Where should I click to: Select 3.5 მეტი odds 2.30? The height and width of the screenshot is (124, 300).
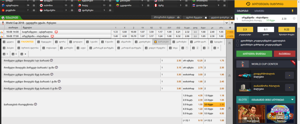[x=214, y=104]
